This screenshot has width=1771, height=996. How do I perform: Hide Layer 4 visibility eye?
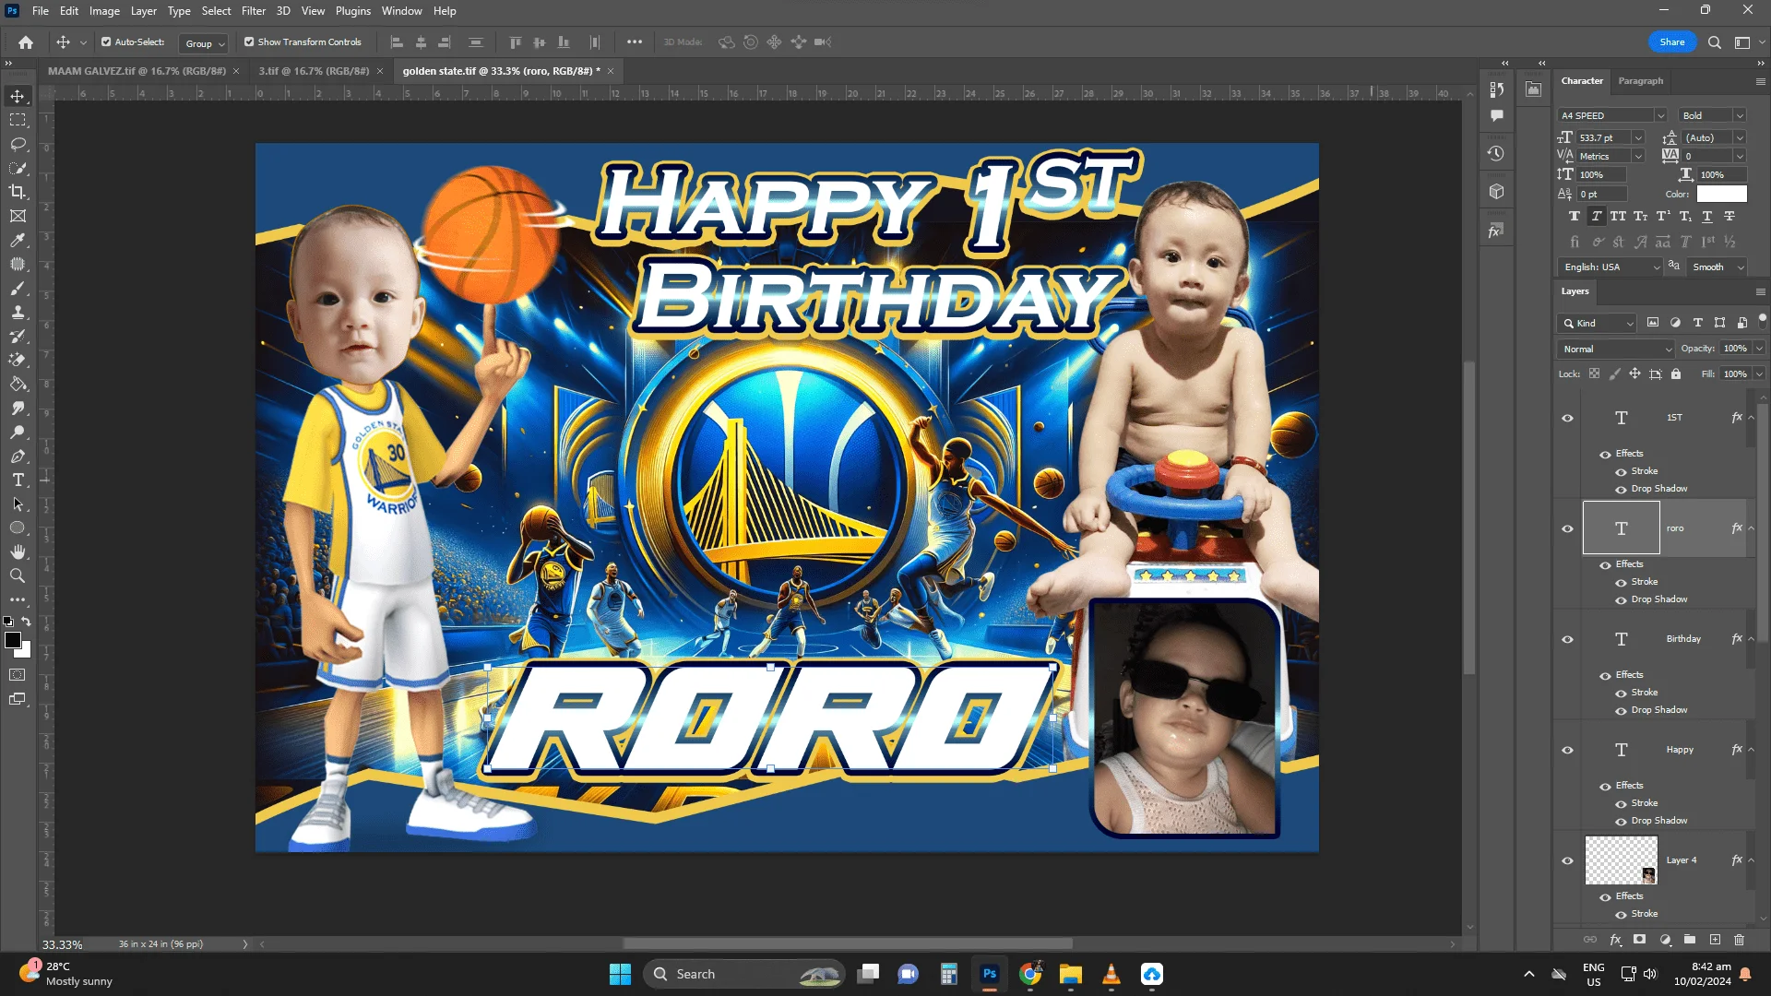(1567, 860)
